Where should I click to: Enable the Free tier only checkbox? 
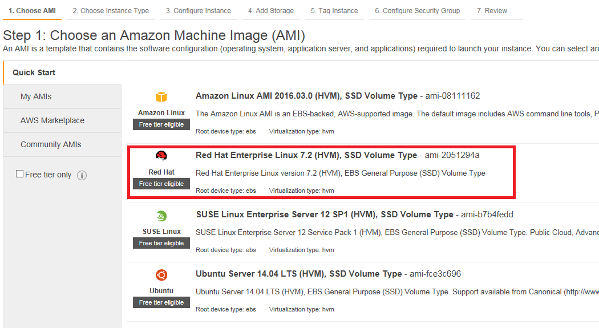tap(20, 174)
